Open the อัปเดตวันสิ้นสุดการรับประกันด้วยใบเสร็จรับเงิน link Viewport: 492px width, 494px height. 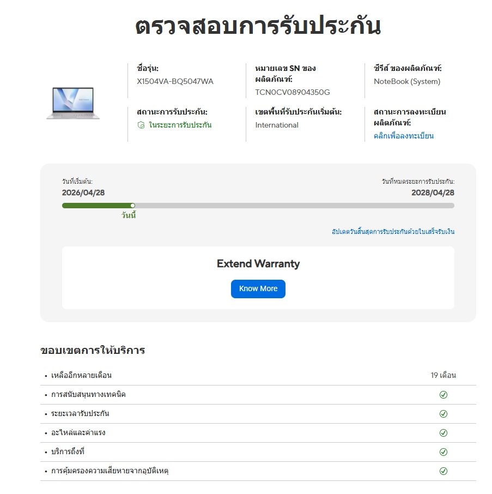point(393,232)
